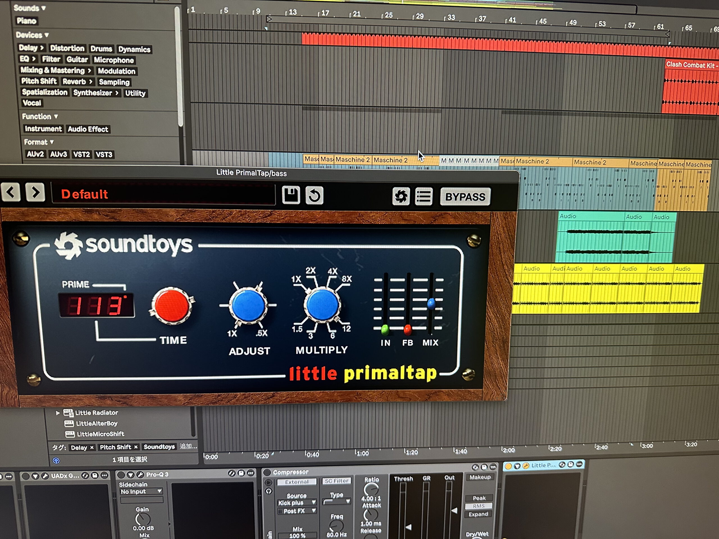The width and height of the screenshot is (719, 539).
Task: Enable RMS mode in Compressor
Action: coord(479,506)
